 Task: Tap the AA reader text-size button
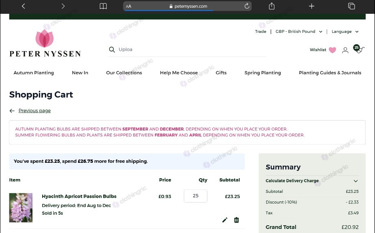click(x=129, y=6)
